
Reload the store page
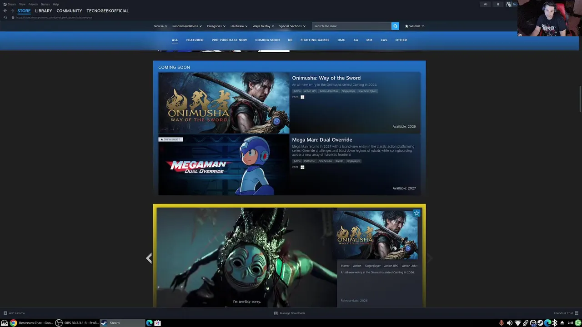tap(5, 17)
